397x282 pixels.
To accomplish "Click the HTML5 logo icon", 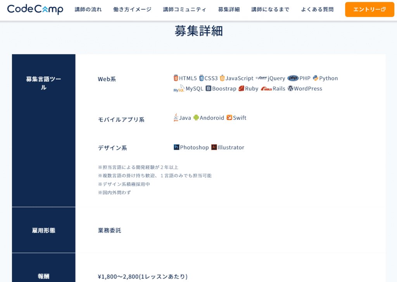I will pyautogui.click(x=176, y=78).
